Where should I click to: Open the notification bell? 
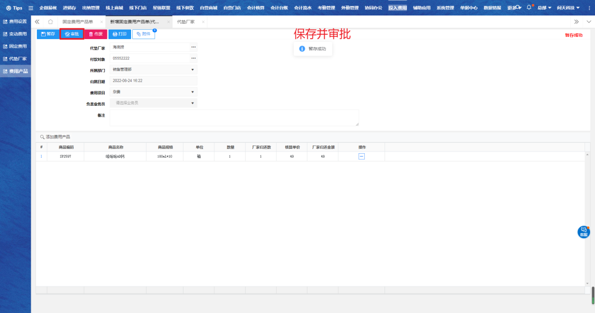coord(529,8)
